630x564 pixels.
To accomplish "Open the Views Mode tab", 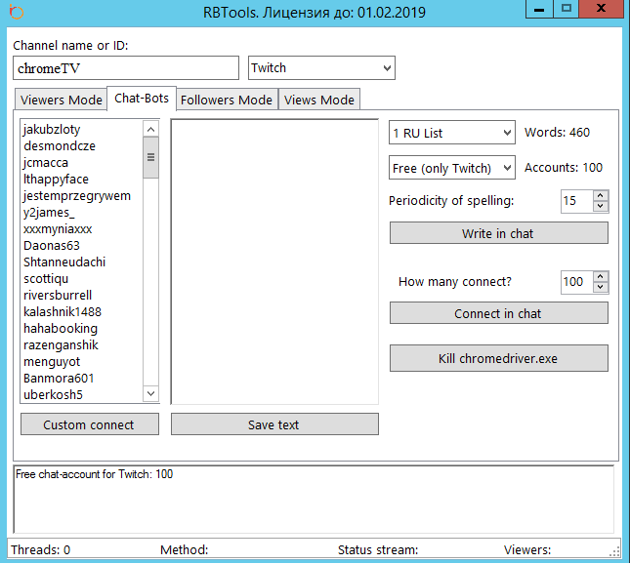I will point(319,100).
